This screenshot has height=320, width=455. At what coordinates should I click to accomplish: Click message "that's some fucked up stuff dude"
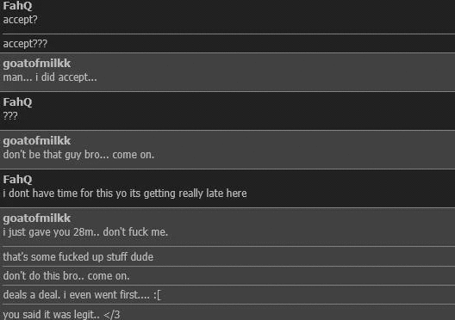pyautogui.click(x=78, y=257)
